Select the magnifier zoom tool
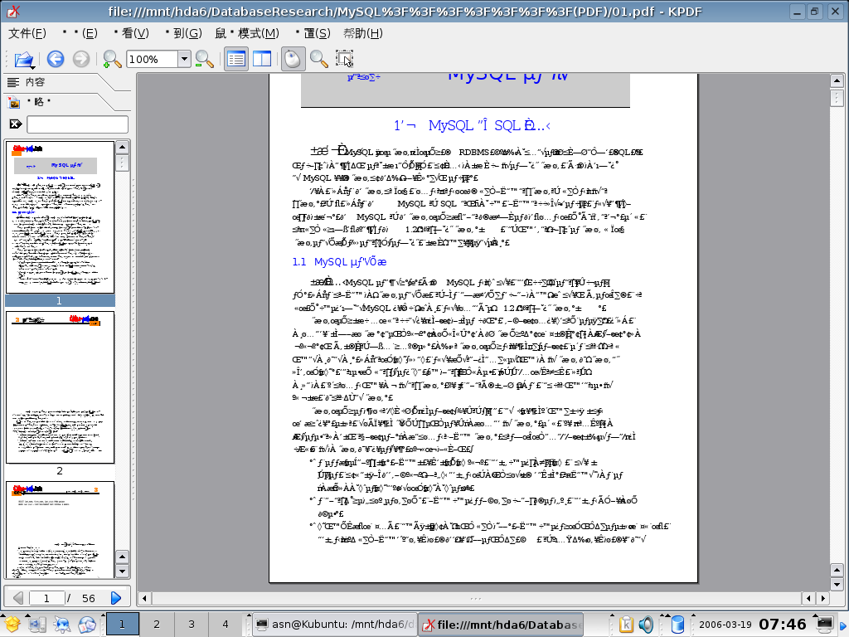This screenshot has height=637, width=849. click(319, 59)
